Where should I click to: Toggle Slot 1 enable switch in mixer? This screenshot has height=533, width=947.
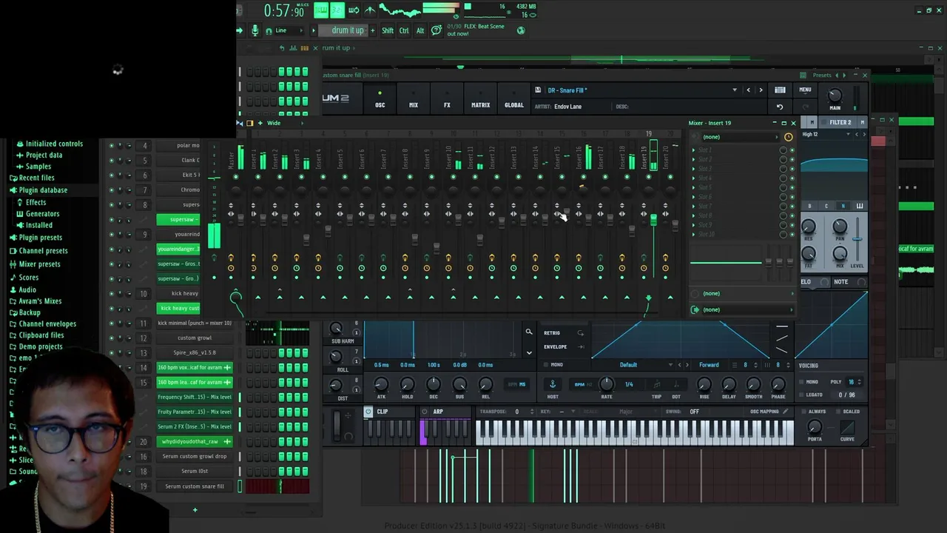click(792, 150)
